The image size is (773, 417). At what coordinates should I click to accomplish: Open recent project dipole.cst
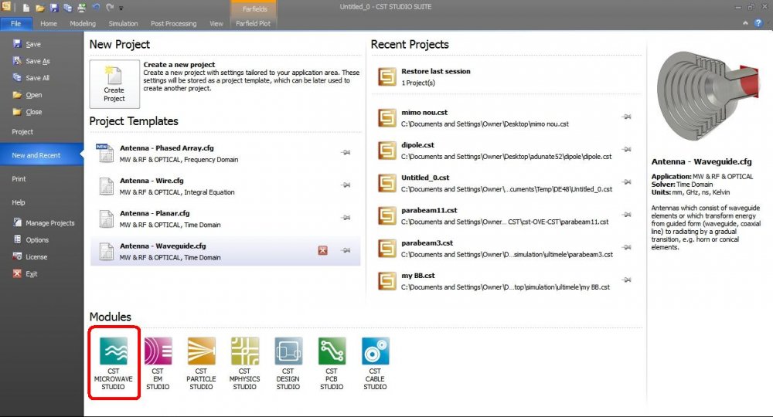pos(506,151)
